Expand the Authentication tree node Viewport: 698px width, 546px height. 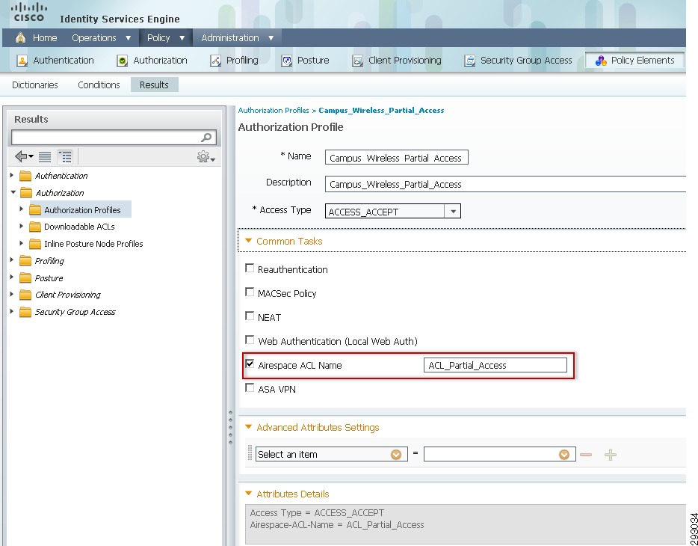[x=12, y=176]
